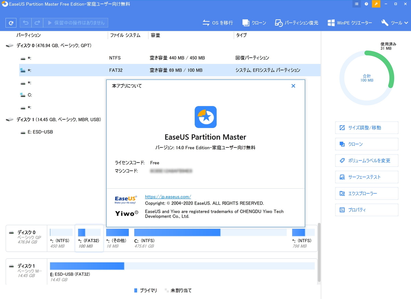Open the https://jp.easeus.com/ link
Image resolution: width=411 pixels, height=299 pixels.
[168, 196]
